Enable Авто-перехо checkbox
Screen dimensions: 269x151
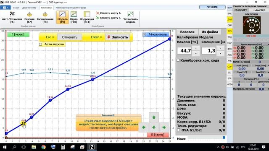click(x=40, y=44)
